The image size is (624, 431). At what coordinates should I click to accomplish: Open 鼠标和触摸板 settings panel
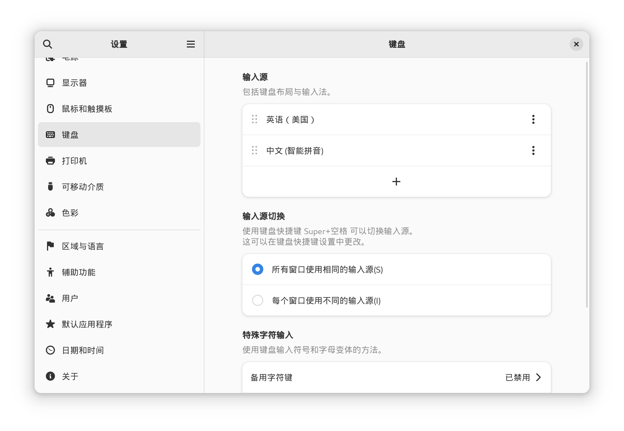click(x=87, y=109)
